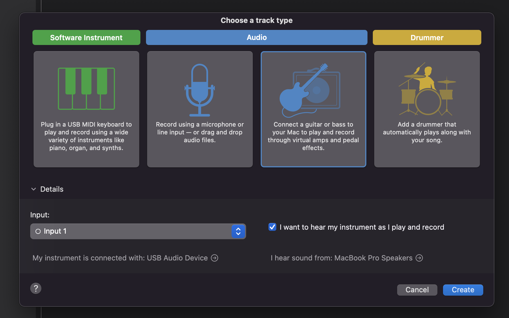Collapse the Details disclosure chevron
This screenshot has height=318, width=509.
34,189
